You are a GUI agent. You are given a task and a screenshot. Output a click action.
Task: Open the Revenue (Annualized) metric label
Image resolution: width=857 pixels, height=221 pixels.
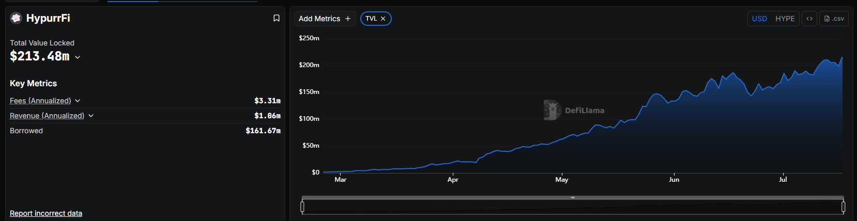[x=47, y=116]
